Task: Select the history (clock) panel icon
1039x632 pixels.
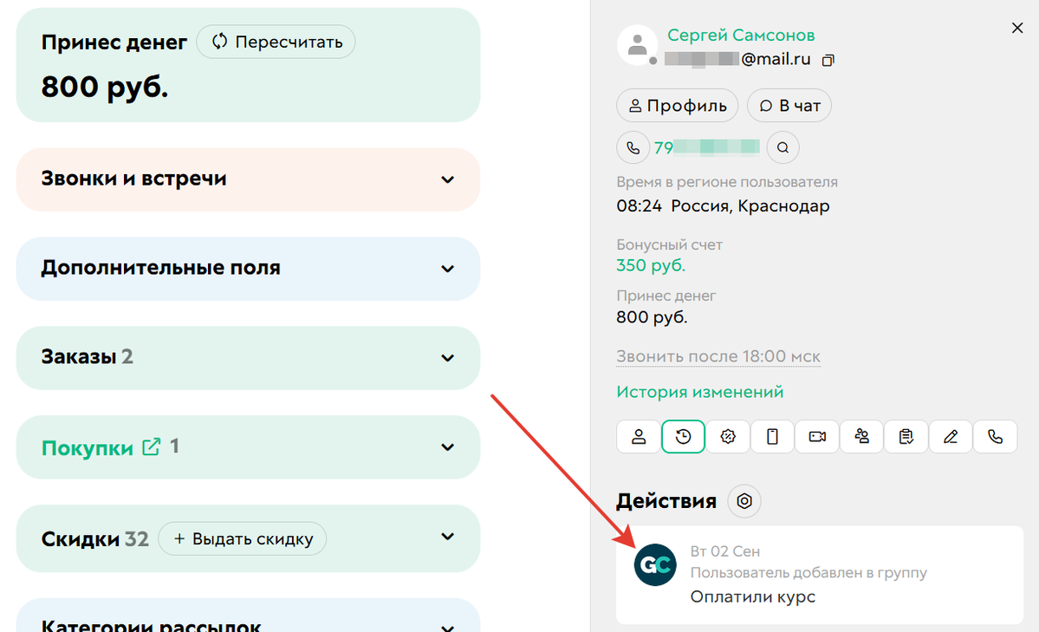Action: coord(683,437)
